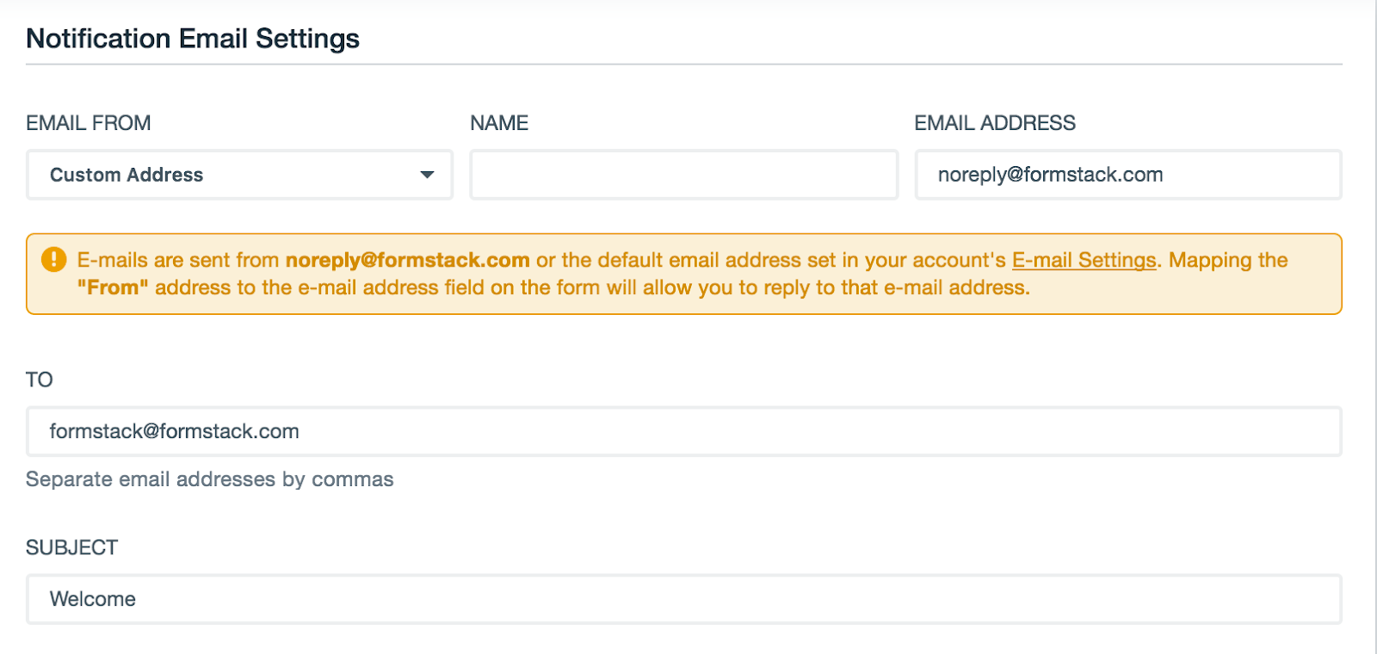Image resolution: width=1377 pixels, height=654 pixels.
Task: Click the empty Name input field
Action: pyautogui.click(x=683, y=175)
